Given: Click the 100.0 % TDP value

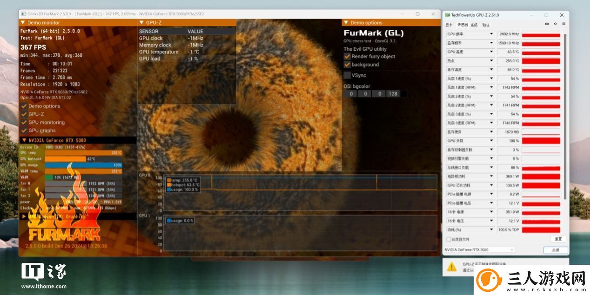Looking at the screenshot, I should [509, 229].
